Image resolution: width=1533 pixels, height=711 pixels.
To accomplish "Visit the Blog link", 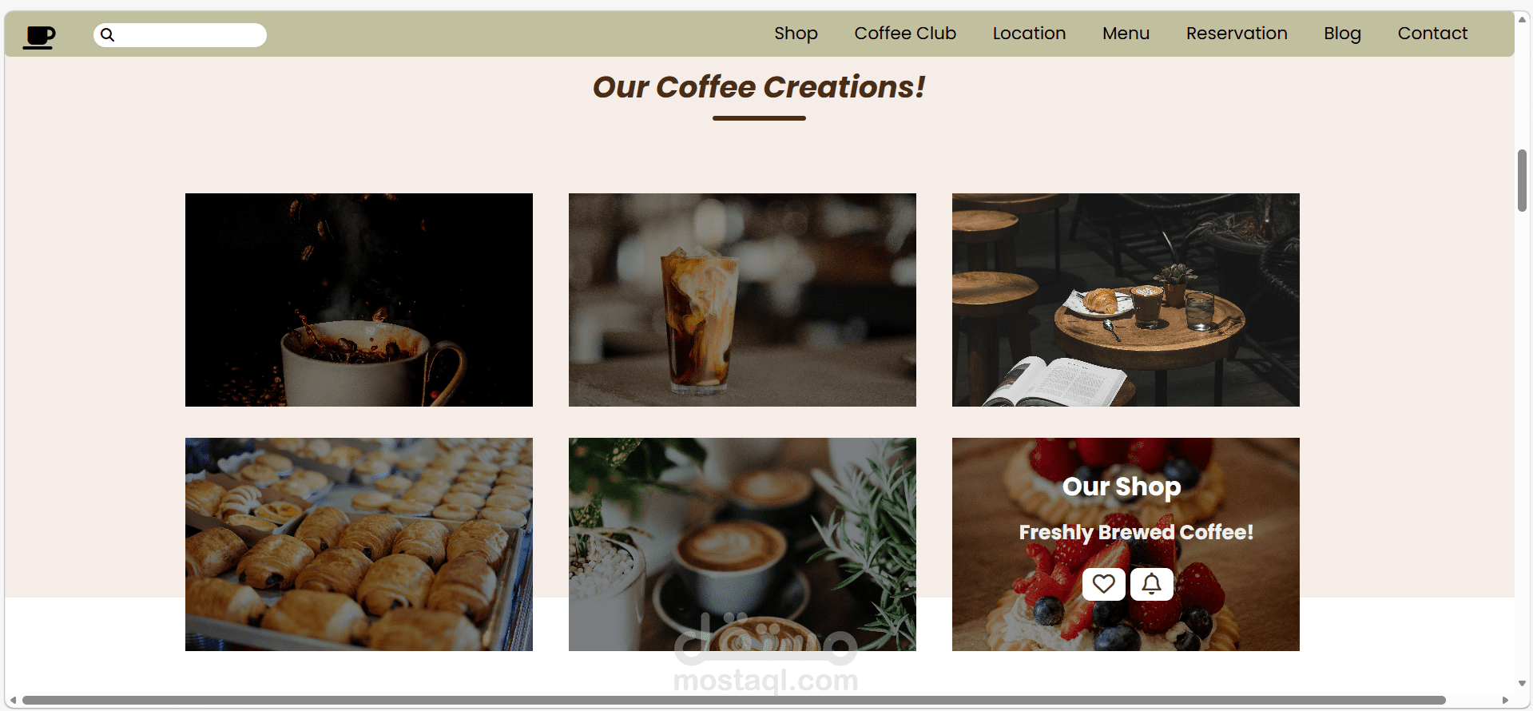I will 1342,34.
